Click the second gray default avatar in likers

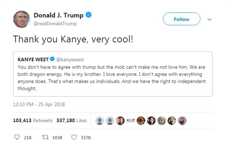pos(110,121)
